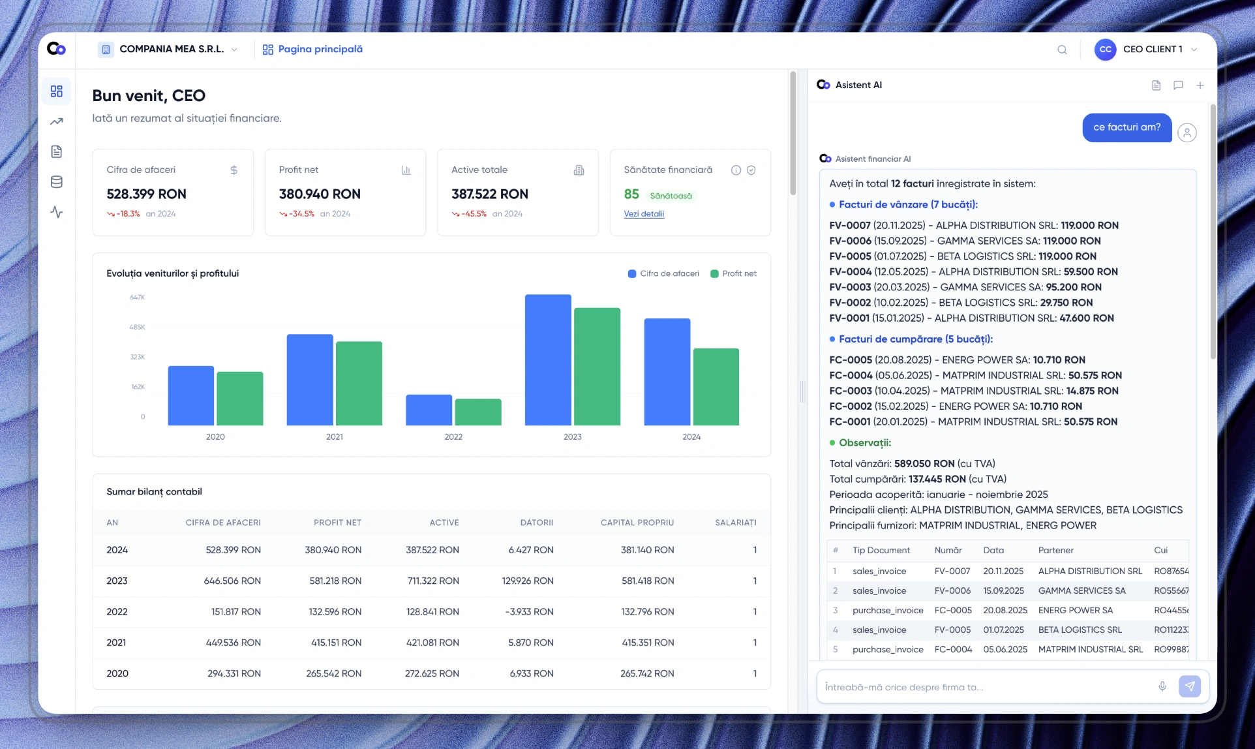1255x749 pixels.
Task: Open the database sidebar icon
Action: (x=57, y=182)
